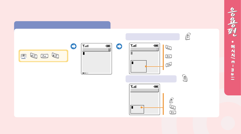Click the battery indicator on the first phone screen

[108, 46]
